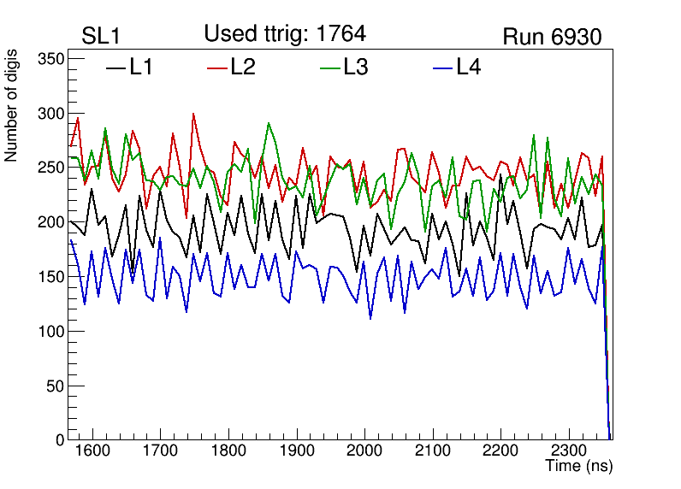
Task: Click the 2300 tick label on x-axis
Action: coord(569,451)
